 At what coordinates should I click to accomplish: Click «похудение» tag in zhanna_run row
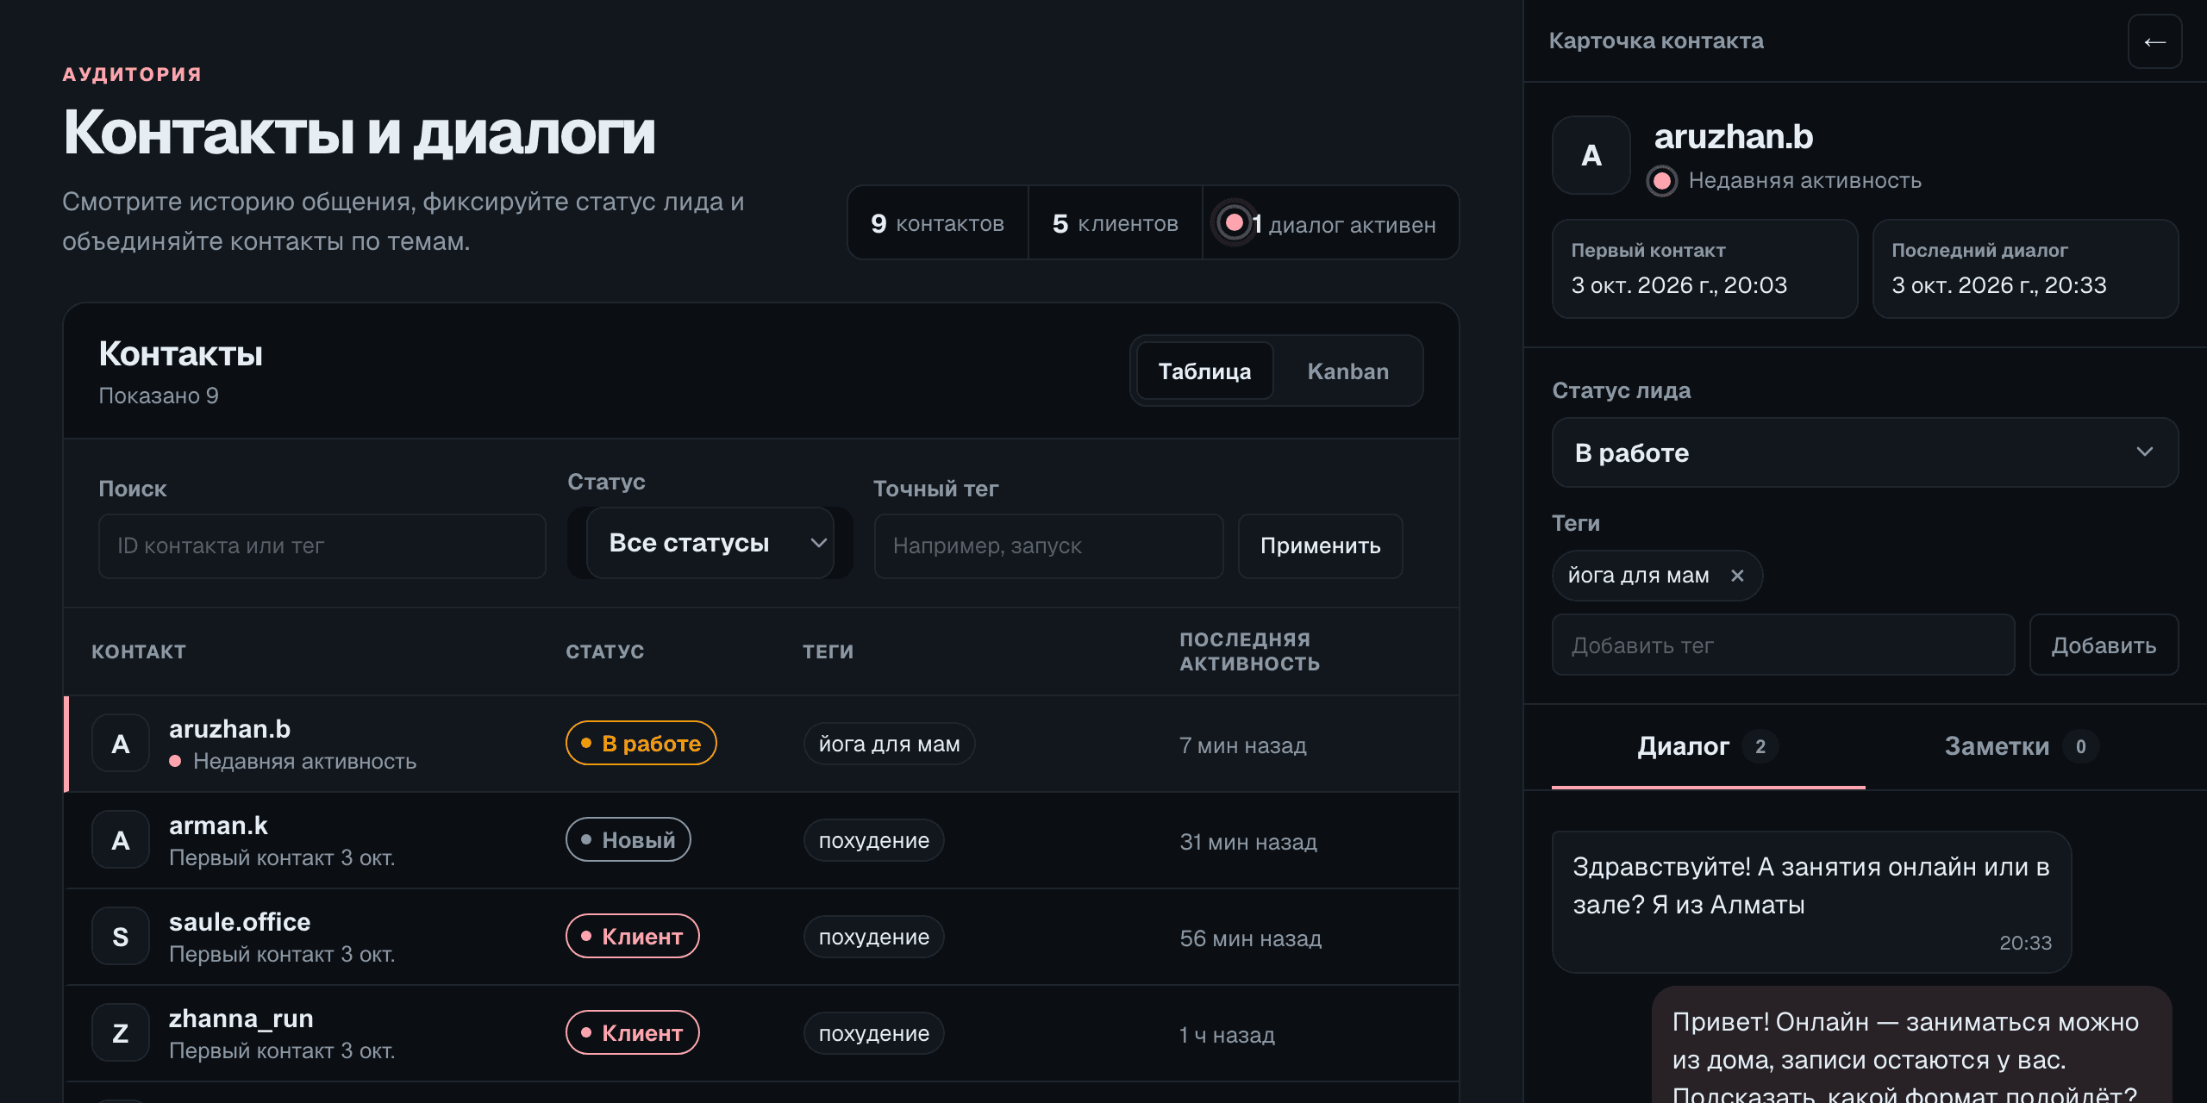[873, 1033]
